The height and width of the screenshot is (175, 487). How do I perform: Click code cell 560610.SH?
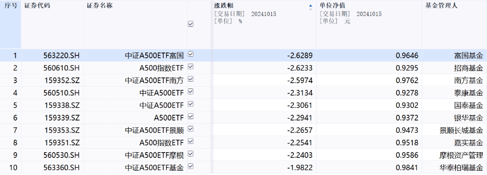coord(62,68)
